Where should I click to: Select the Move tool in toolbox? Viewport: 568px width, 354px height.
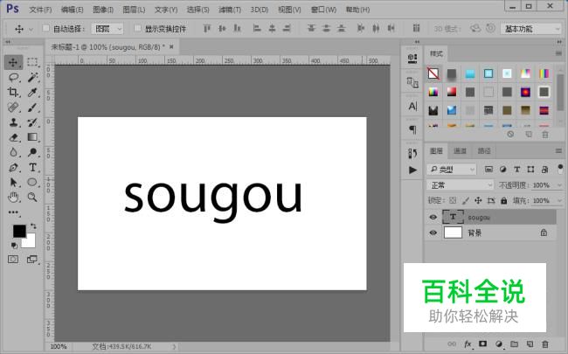pos(13,62)
